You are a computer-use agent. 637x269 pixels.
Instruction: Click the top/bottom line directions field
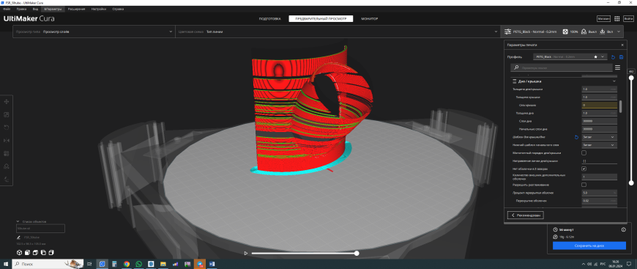point(599,161)
